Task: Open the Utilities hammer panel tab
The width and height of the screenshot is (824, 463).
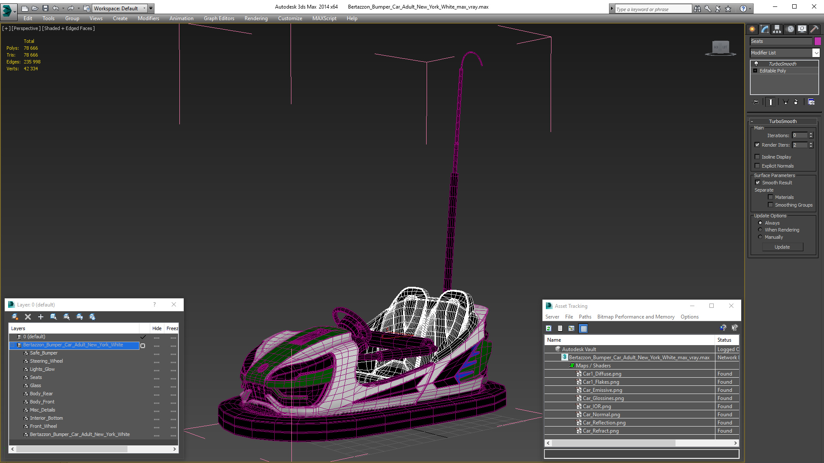Action: point(814,29)
